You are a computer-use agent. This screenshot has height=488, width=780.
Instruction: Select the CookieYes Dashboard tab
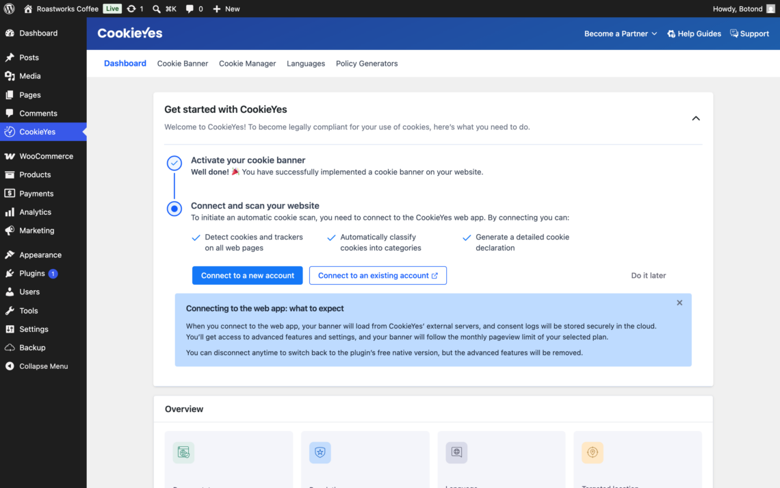(x=125, y=63)
